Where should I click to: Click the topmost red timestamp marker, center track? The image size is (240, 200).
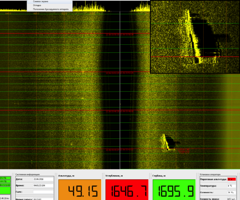(x=120, y=35)
